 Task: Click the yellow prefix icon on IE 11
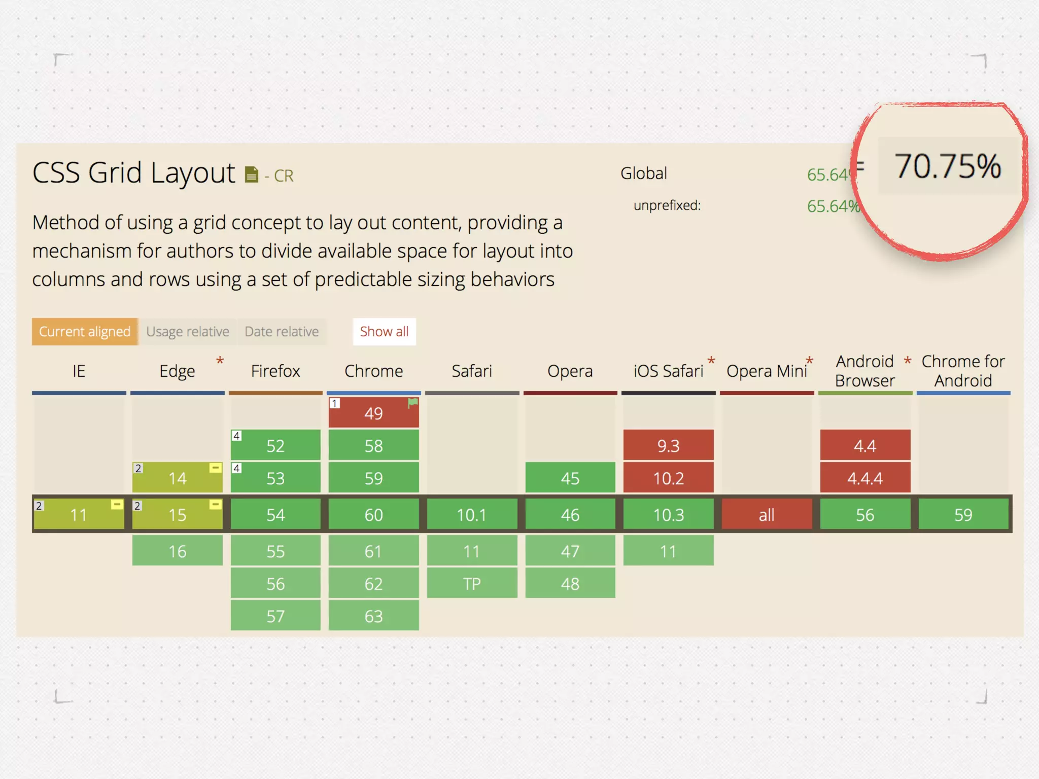click(117, 504)
